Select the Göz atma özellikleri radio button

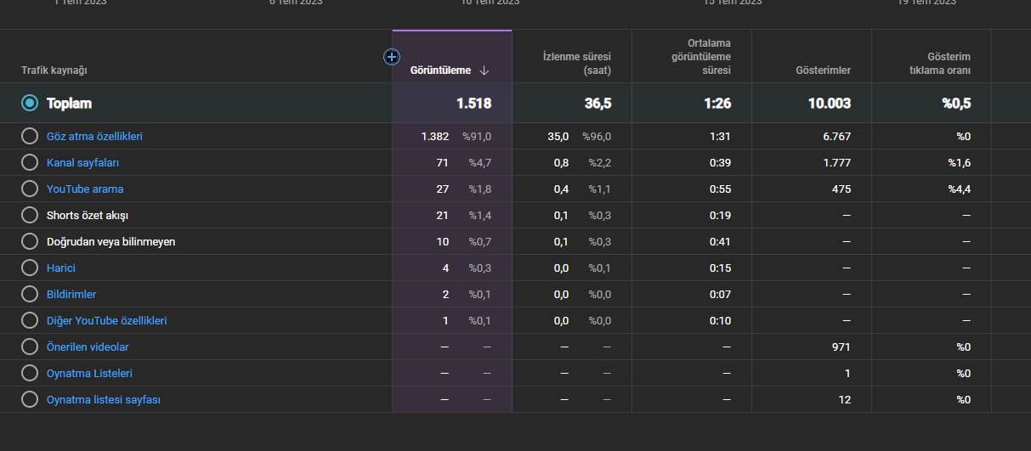point(30,136)
